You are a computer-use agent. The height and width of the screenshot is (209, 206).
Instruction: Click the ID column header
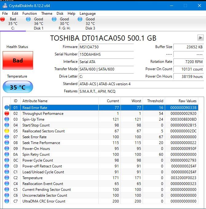(15, 101)
